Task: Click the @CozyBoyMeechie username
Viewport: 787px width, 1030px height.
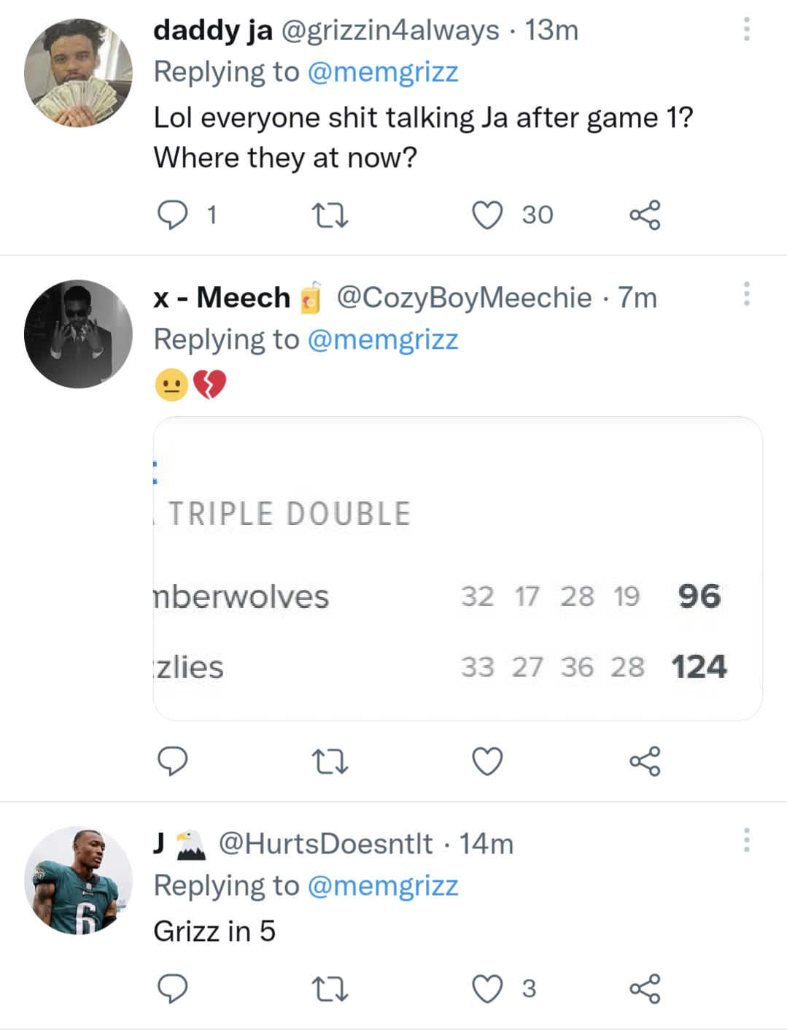Action: (x=465, y=296)
